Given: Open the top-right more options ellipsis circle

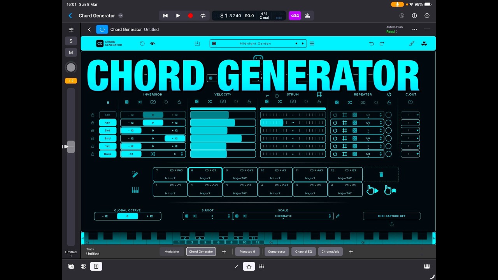Looking at the screenshot, I should coord(427,16).
